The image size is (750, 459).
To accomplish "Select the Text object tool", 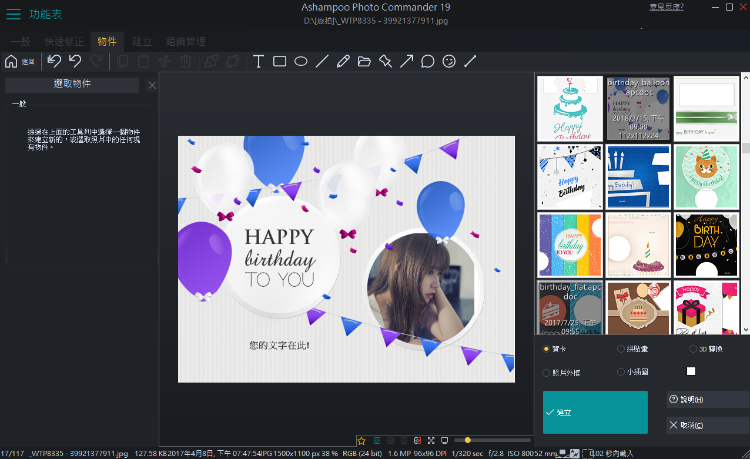I will tap(258, 61).
